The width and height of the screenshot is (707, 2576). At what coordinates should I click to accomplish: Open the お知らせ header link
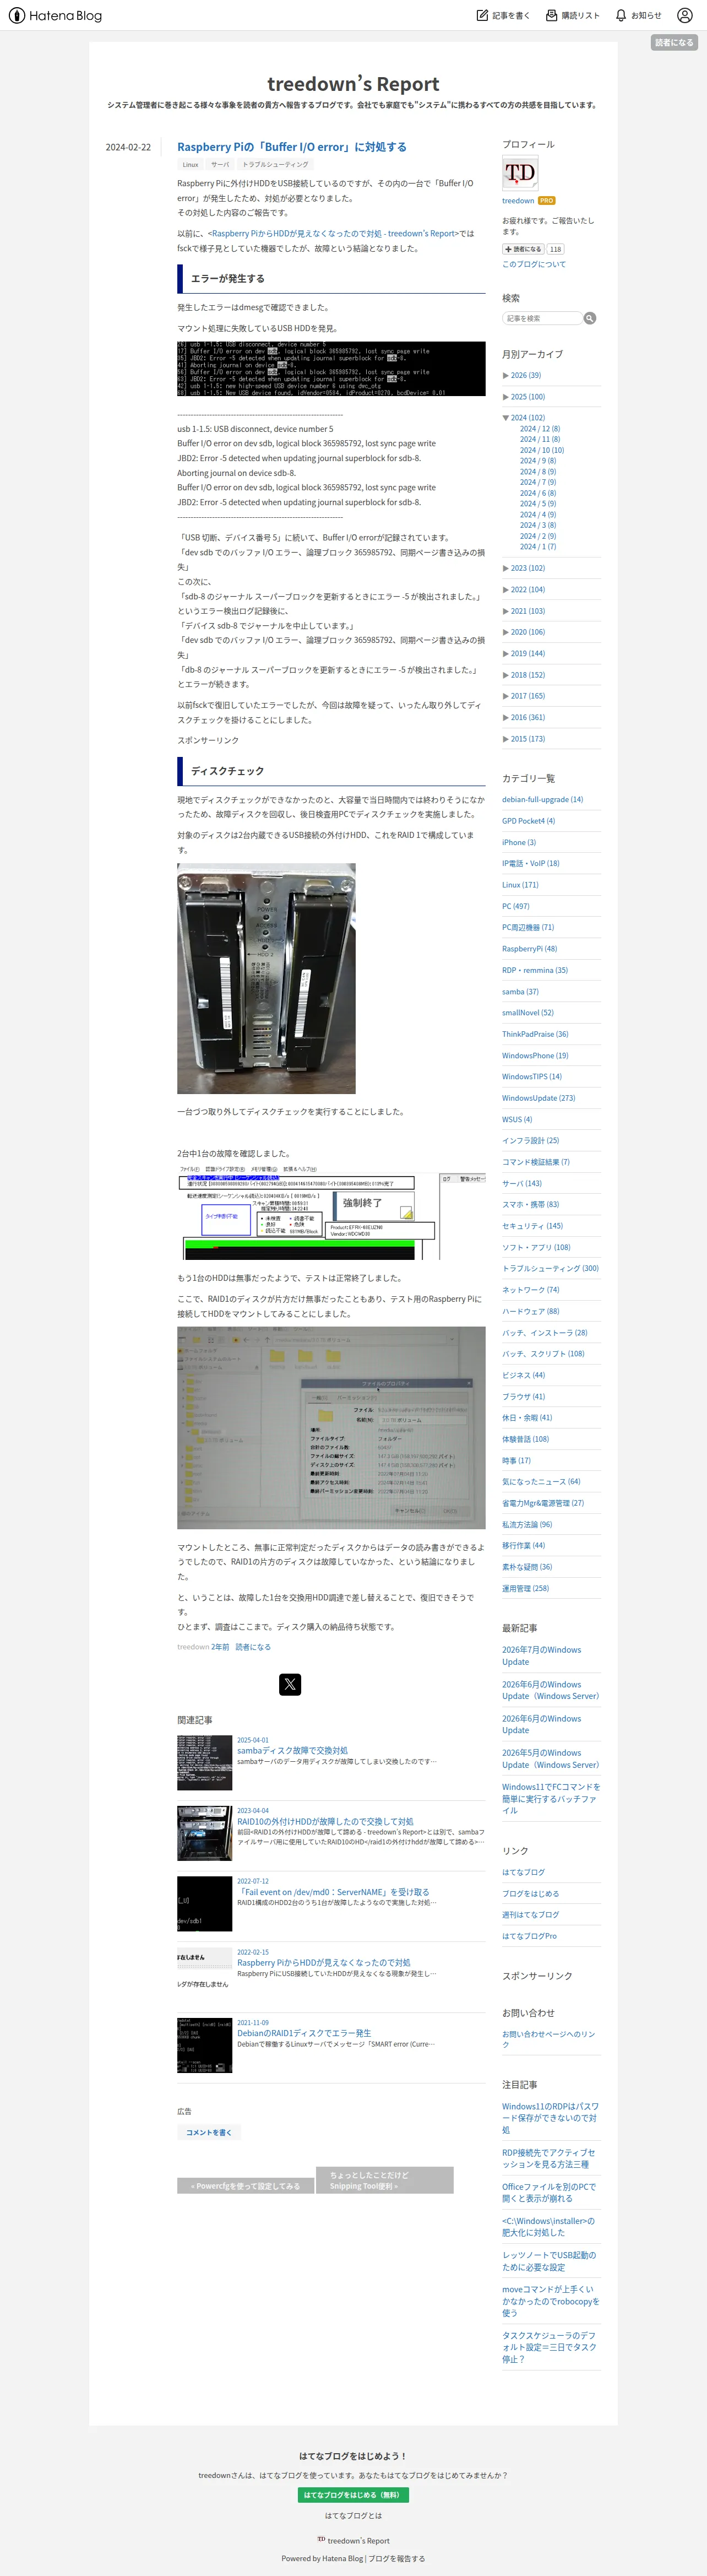coord(646,15)
